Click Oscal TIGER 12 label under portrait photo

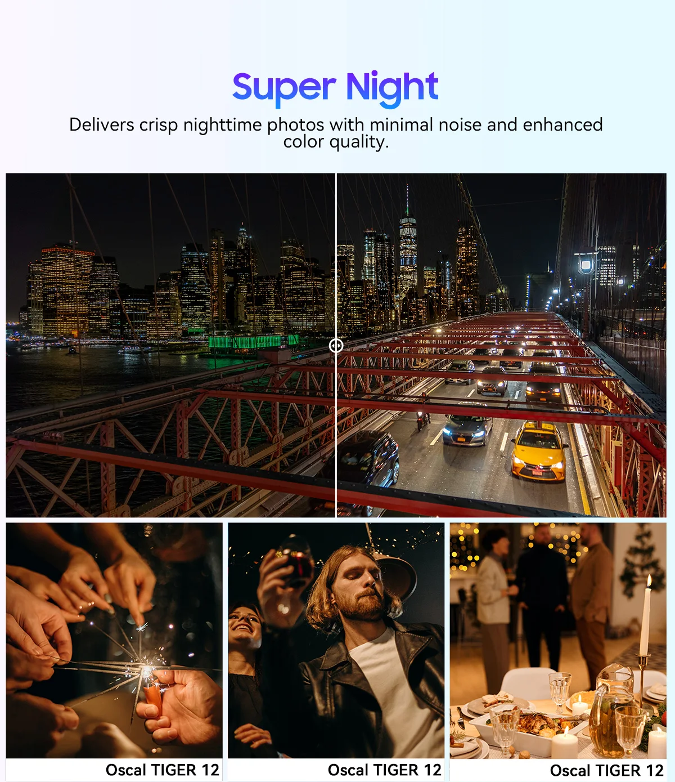[385, 770]
